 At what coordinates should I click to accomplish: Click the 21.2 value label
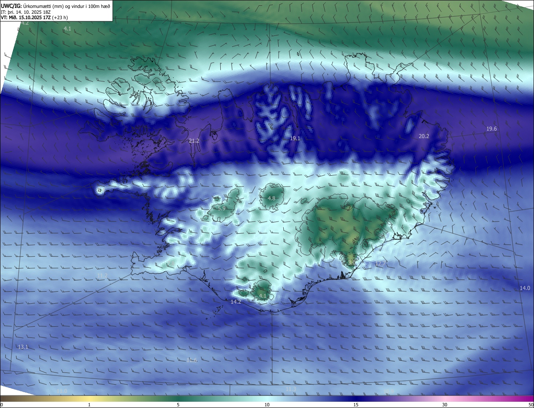[x=194, y=141]
